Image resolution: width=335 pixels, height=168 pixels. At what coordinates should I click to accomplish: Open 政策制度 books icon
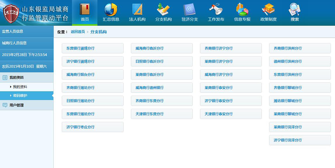(x=268, y=9)
